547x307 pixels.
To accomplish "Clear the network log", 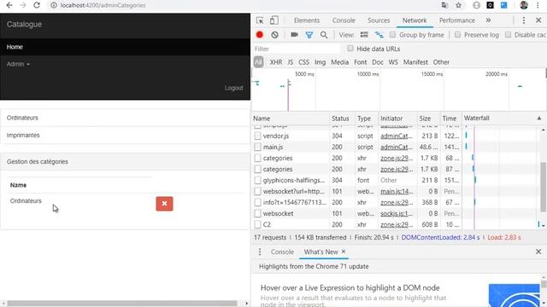I will (x=275, y=35).
